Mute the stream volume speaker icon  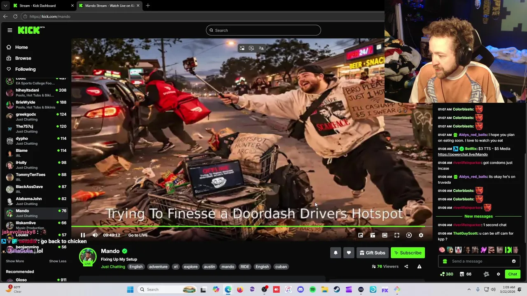(95, 235)
